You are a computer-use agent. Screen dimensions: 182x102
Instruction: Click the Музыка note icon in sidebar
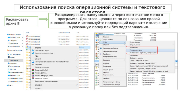pos(9,69)
